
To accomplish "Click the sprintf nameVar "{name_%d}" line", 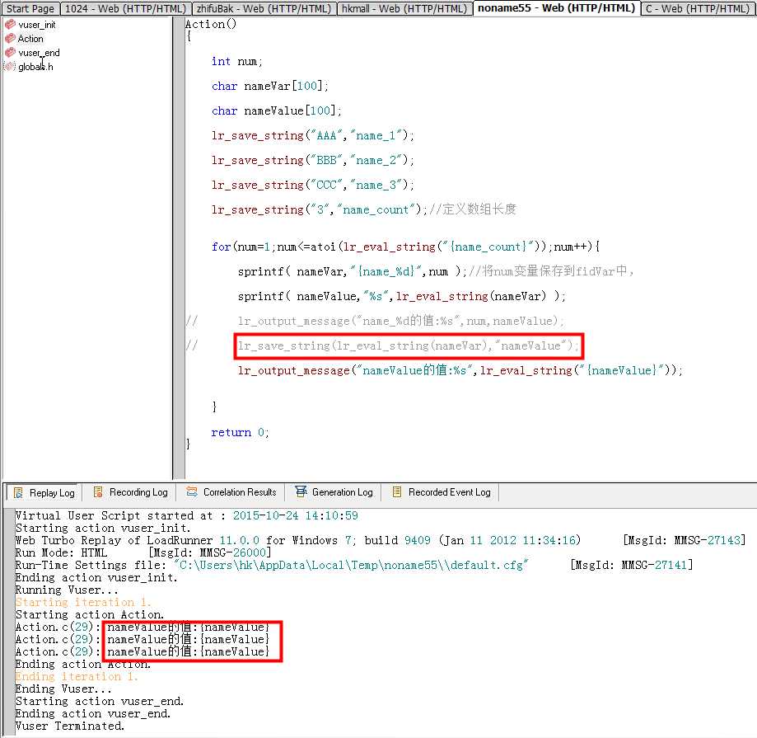I will pyautogui.click(x=436, y=271).
